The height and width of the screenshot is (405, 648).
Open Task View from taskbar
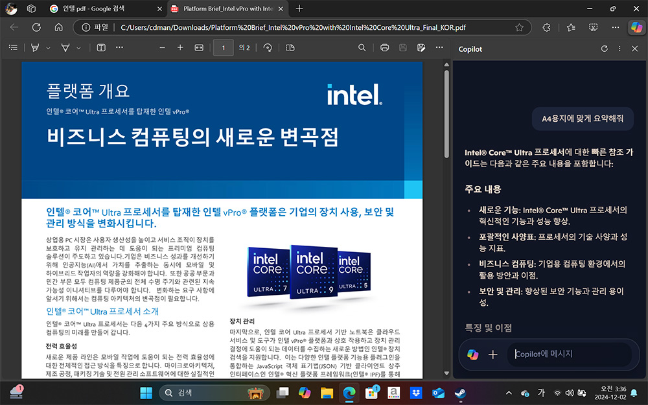(x=283, y=393)
